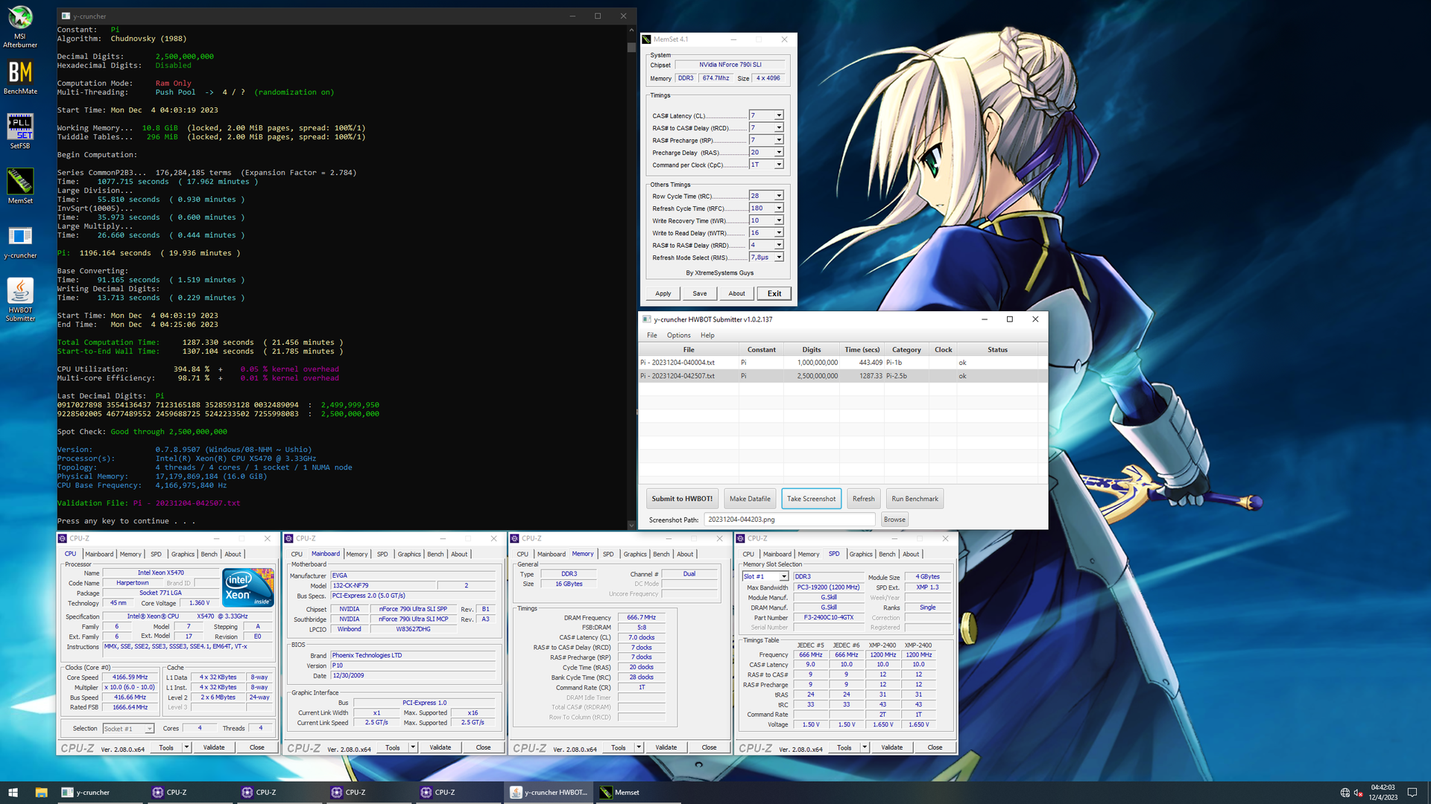Open Tools dropdown arrow in CPU-Z CPU window
The width and height of the screenshot is (1431, 804).
coord(186,747)
